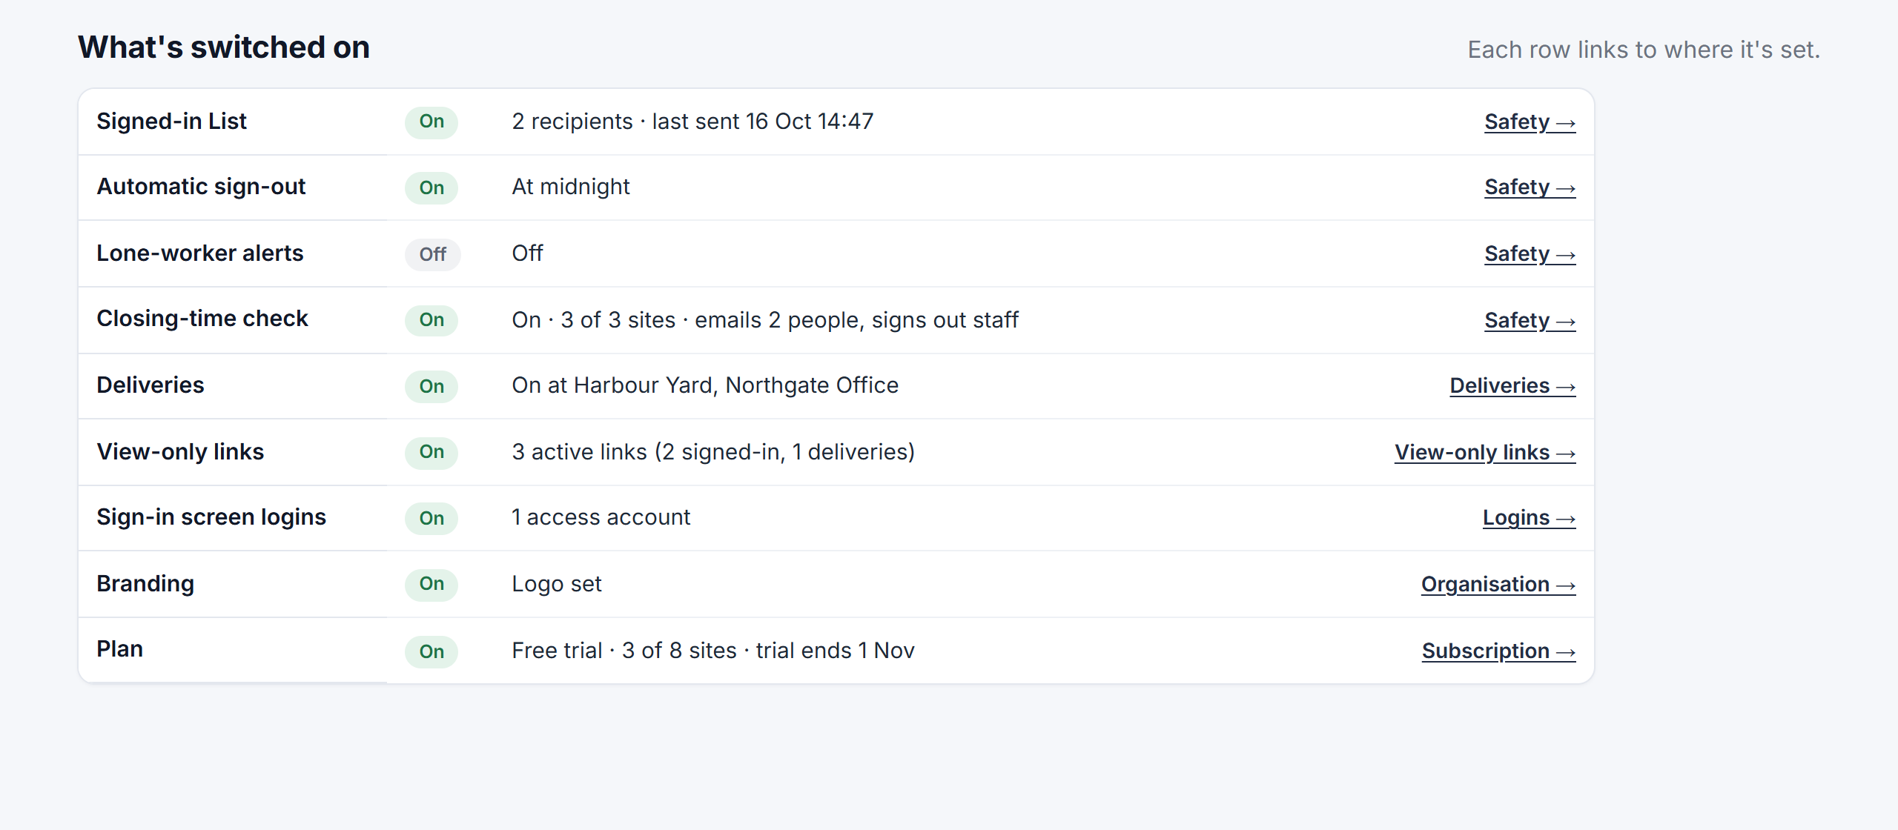Select the 'Signed-in List' row label
This screenshot has height=830, width=1898.
171,121
